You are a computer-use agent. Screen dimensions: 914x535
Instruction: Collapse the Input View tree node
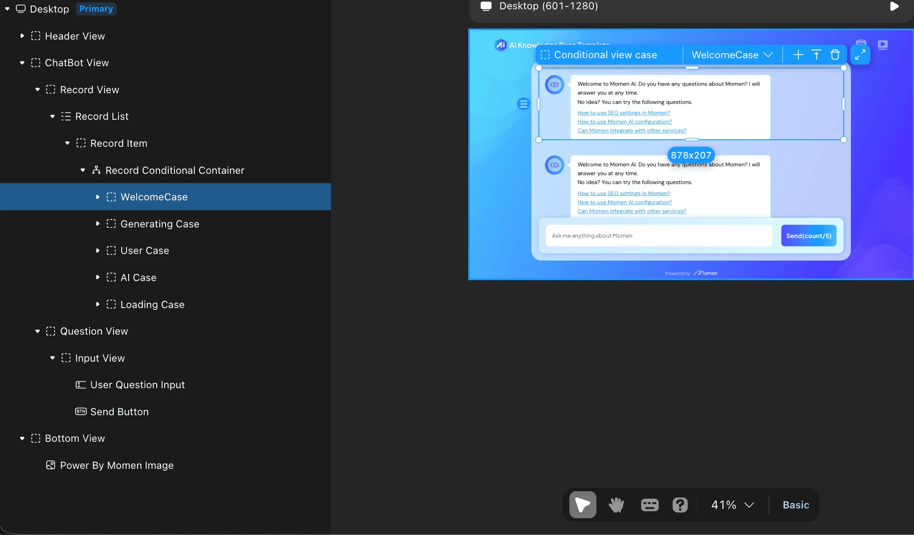tap(52, 358)
